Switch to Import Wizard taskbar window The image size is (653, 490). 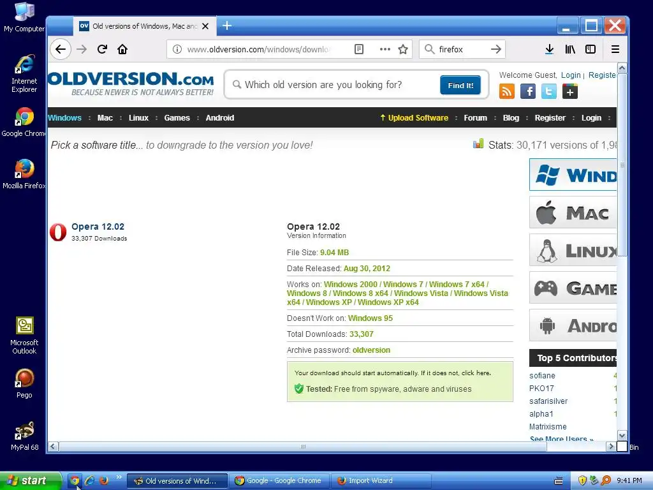[381, 481]
